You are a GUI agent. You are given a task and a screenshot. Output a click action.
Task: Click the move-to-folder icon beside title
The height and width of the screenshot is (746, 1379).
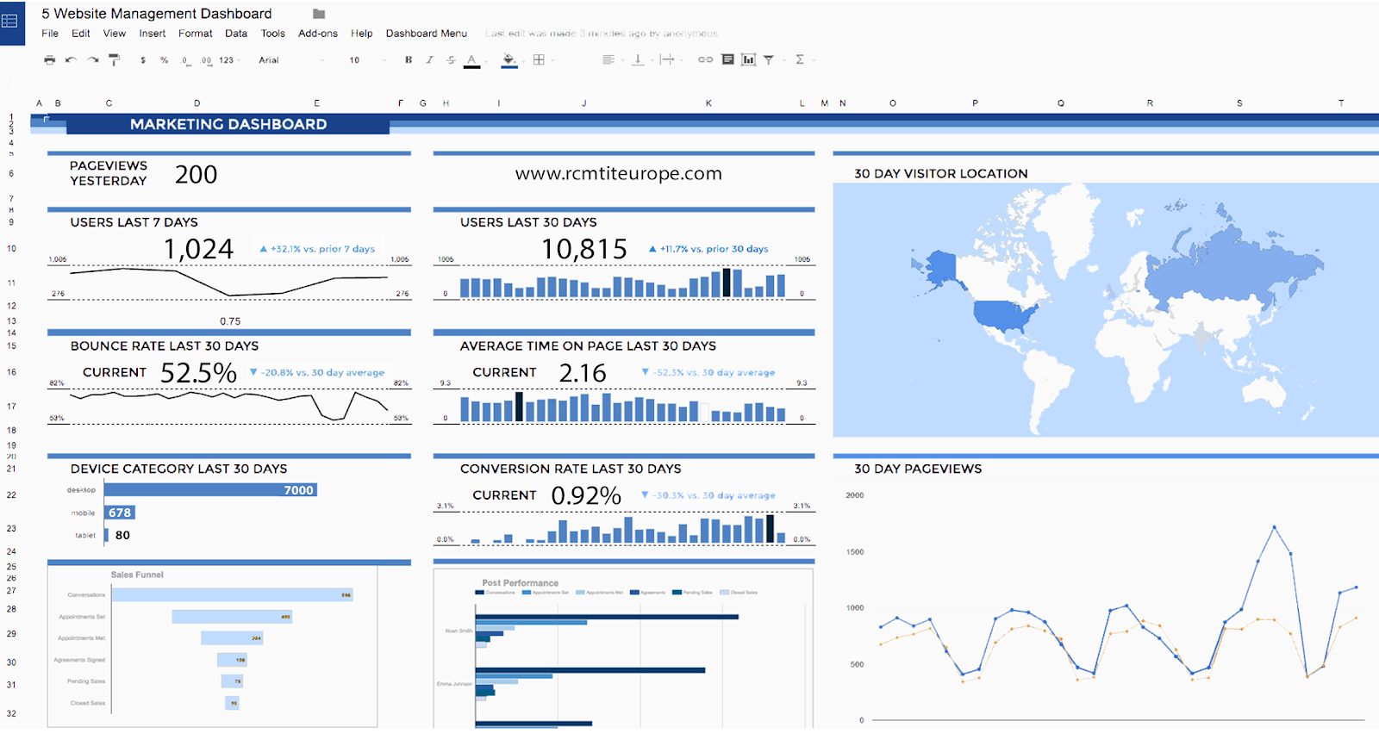coord(319,14)
